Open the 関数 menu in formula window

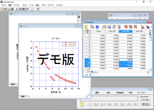97,93
